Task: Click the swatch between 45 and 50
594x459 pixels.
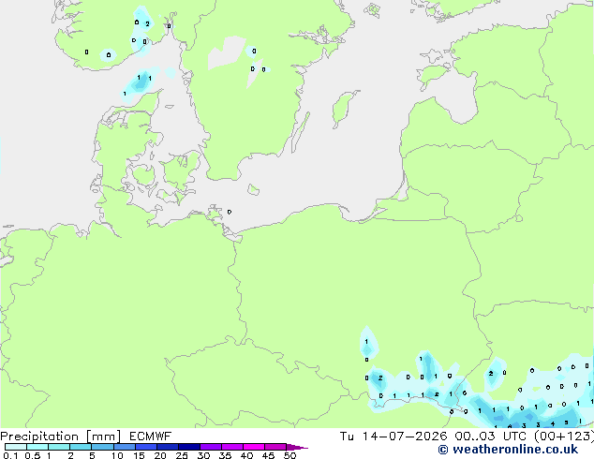Action: 275,447
